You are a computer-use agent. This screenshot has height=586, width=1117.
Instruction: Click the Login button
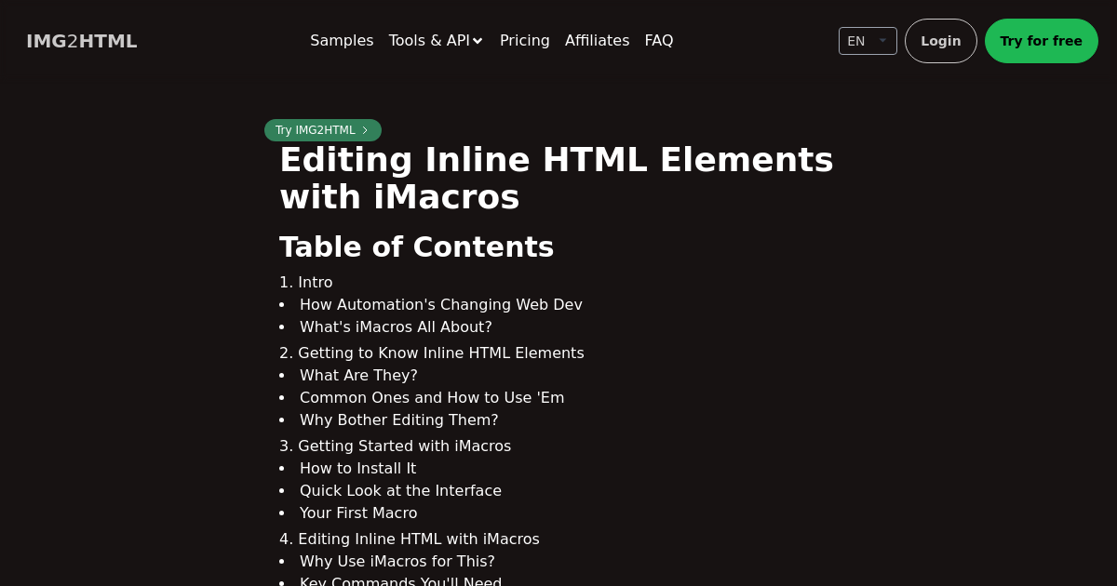click(940, 41)
